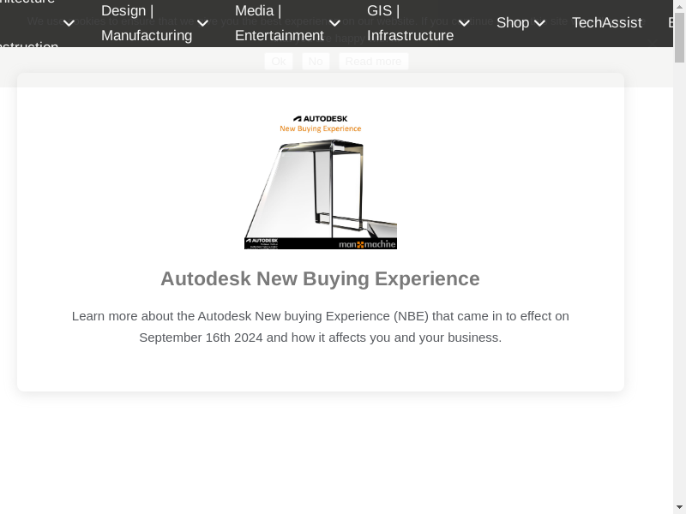Open the Design | Manufacturing menu
Viewport: 686px width, 514px height.
click(146, 23)
